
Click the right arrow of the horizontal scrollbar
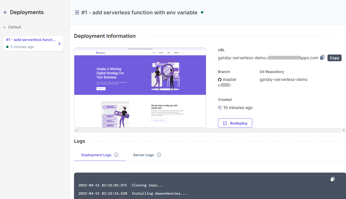(344, 130)
